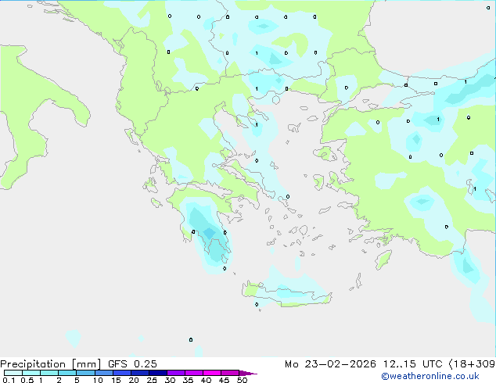Pick the 0.5–1 mm legend swatch

point(31,373)
